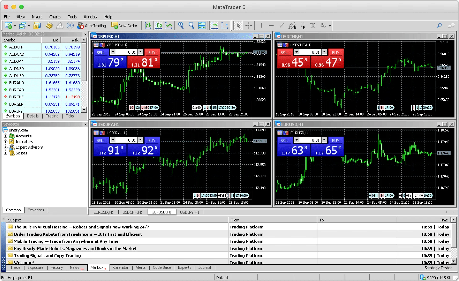459x281 pixels.
Task: Open the Profiles toolbar icon
Action: point(23,26)
